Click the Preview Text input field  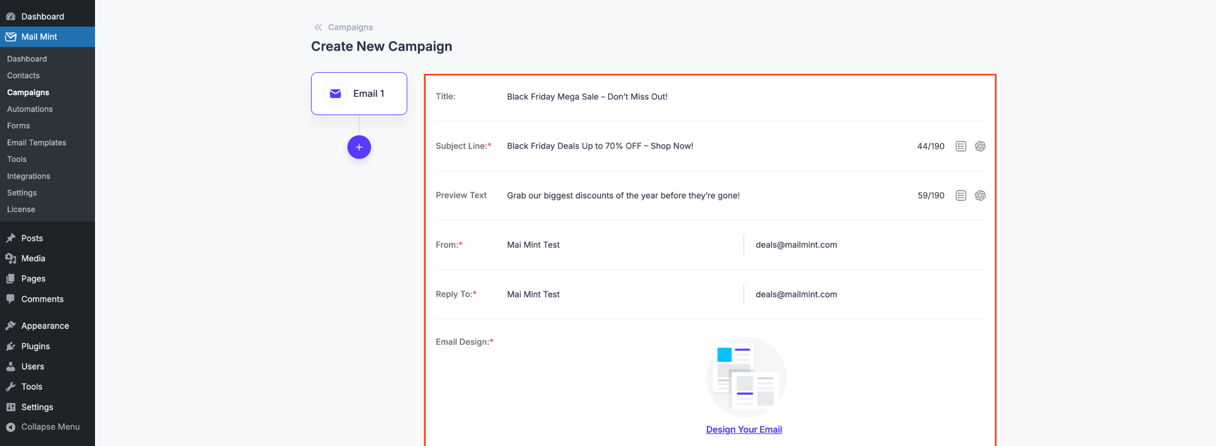(706, 195)
